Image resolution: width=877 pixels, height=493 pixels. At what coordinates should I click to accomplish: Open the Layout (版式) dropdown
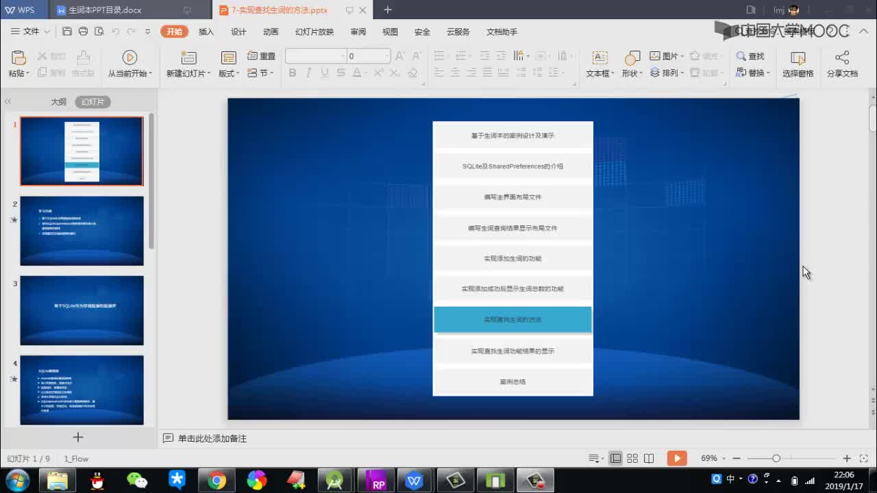point(229,73)
